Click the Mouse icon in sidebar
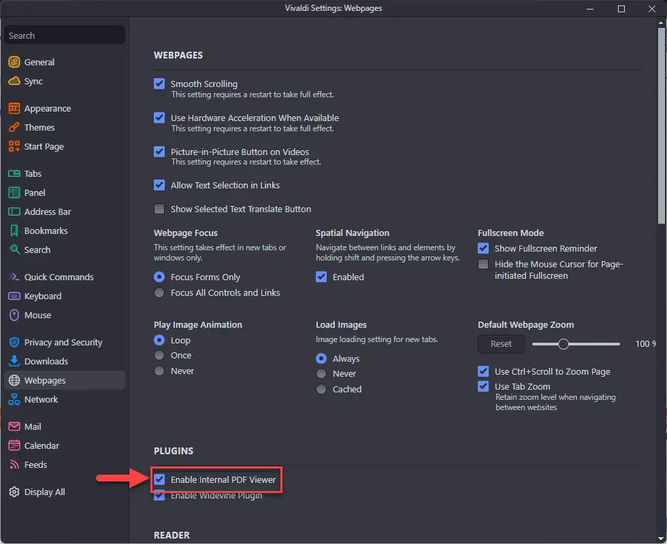This screenshot has width=667, height=544. click(x=14, y=315)
